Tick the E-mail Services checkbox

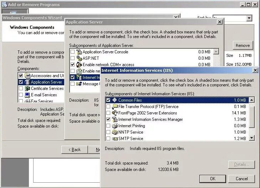(21, 95)
